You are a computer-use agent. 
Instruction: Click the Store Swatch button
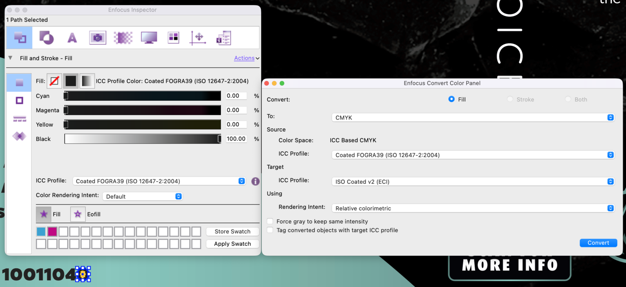(x=232, y=232)
